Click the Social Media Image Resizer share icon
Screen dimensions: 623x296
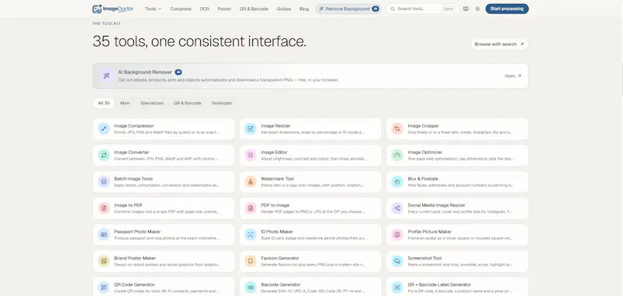tap(397, 208)
